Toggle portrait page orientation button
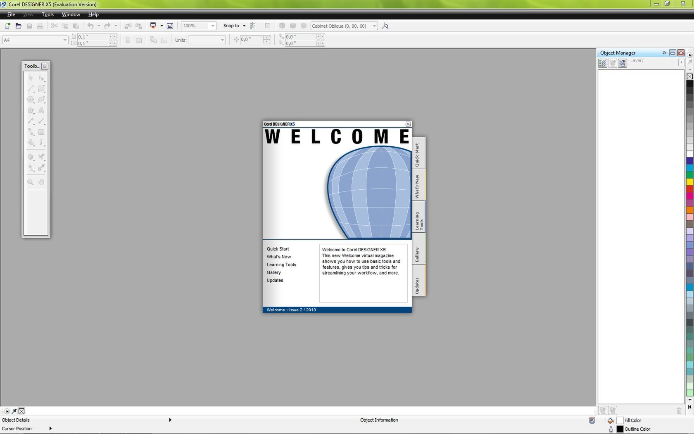694x434 pixels. pos(128,40)
